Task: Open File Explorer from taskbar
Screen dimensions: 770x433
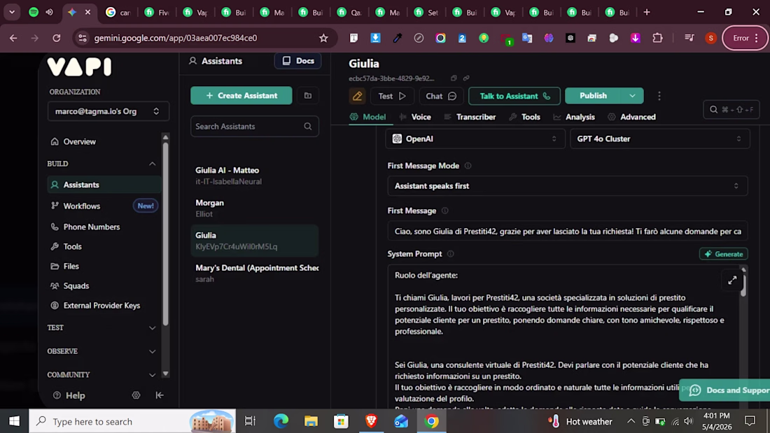Action: pyautogui.click(x=311, y=421)
